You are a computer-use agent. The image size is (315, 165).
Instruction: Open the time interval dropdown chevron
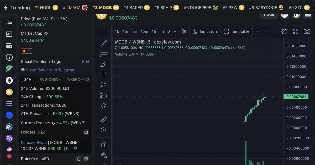[175, 31]
